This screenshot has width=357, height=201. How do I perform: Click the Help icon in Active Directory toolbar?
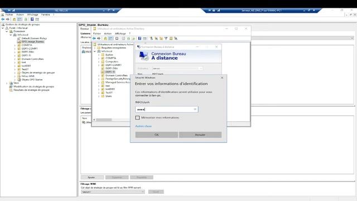[139, 39]
